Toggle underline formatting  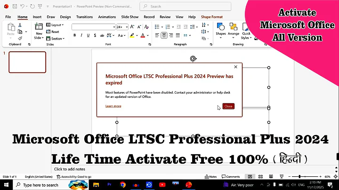[88, 35]
